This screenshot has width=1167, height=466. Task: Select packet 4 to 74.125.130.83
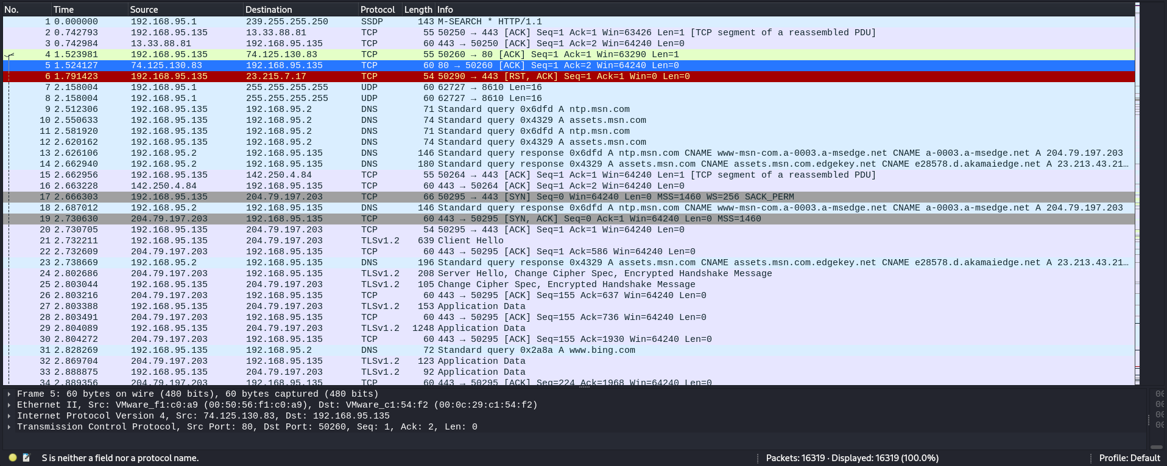[x=569, y=54]
